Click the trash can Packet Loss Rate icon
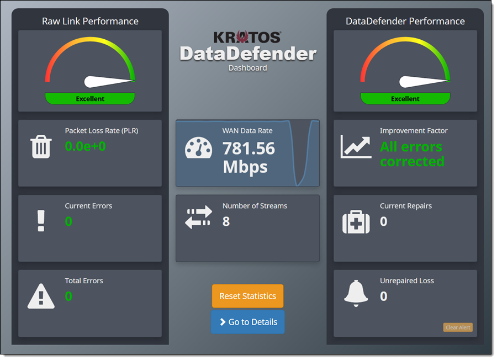 [41, 147]
